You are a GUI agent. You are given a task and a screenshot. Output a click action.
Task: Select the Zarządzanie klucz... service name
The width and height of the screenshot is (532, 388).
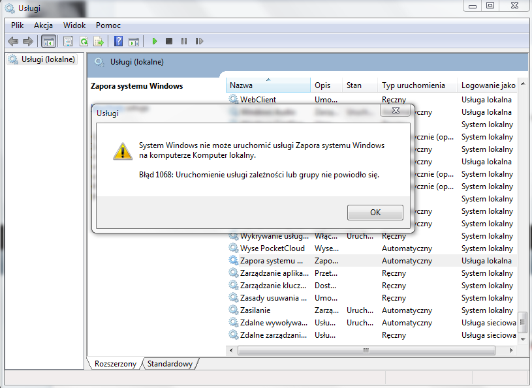[x=273, y=286]
